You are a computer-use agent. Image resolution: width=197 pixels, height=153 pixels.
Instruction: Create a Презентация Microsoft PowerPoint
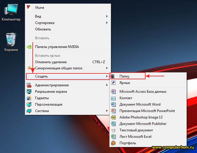tap(148, 111)
